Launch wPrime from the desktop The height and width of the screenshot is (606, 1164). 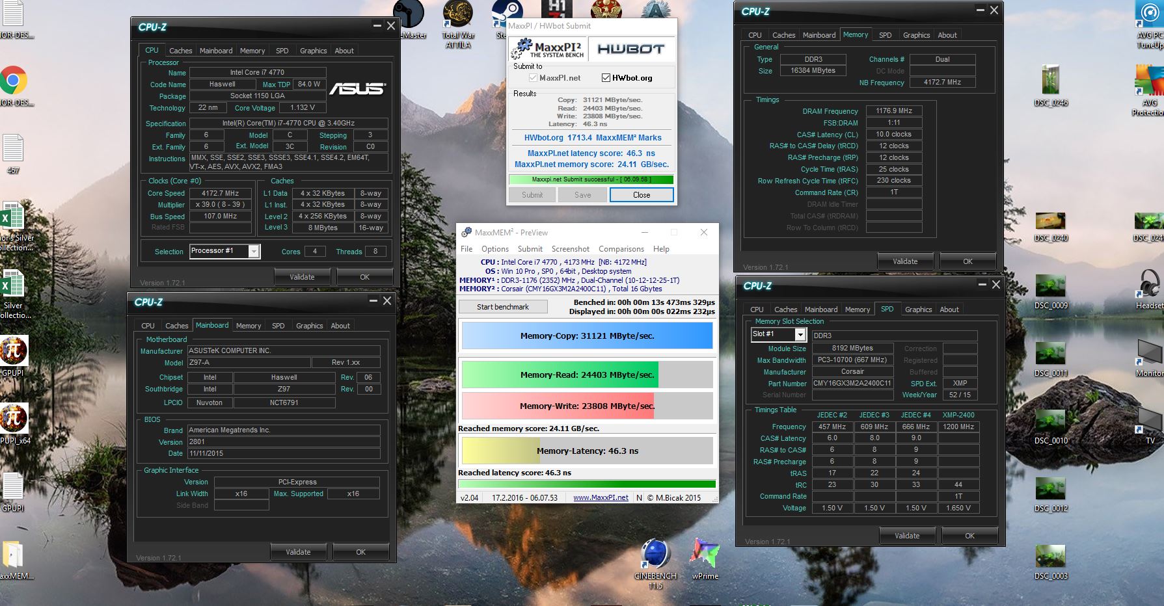(705, 559)
